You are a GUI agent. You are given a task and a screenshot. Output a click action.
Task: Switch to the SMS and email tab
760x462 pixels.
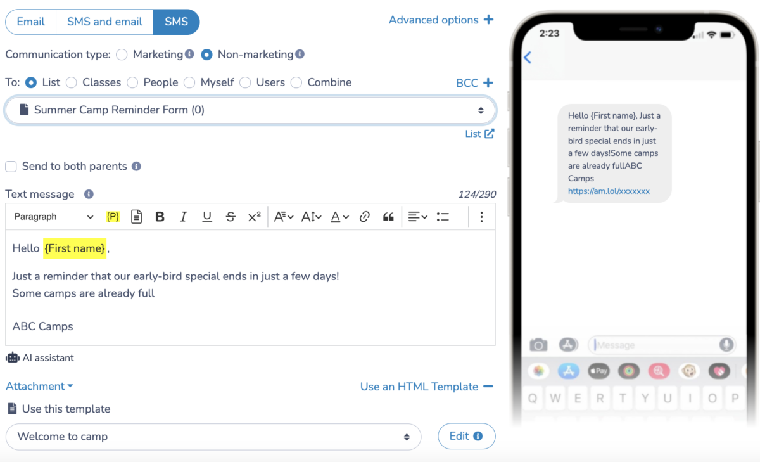pyautogui.click(x=104, y=22)
